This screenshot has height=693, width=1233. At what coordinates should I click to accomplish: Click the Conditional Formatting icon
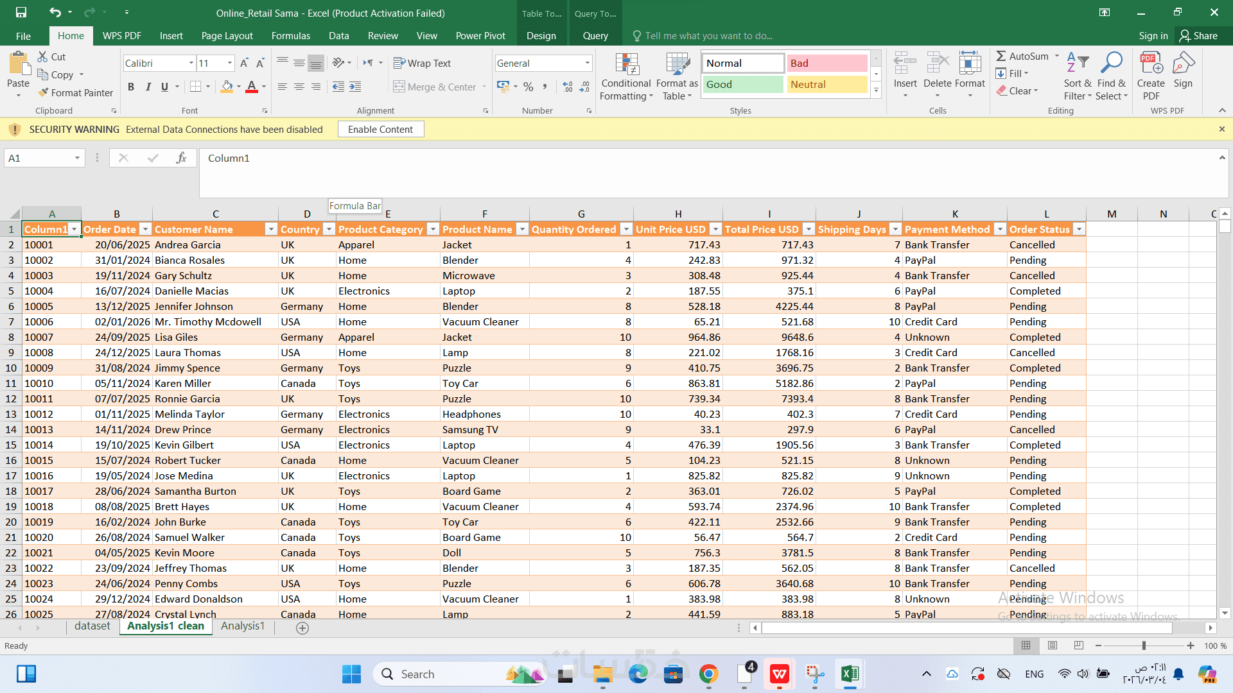coord(626,65)
